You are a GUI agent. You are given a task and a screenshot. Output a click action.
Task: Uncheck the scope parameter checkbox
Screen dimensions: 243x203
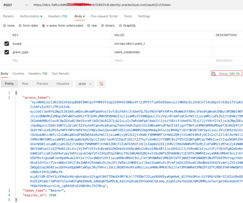click(x=7, y=44)
